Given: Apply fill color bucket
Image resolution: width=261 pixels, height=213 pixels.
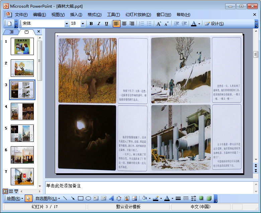Looking at the screenshot, I should point(144,198).
